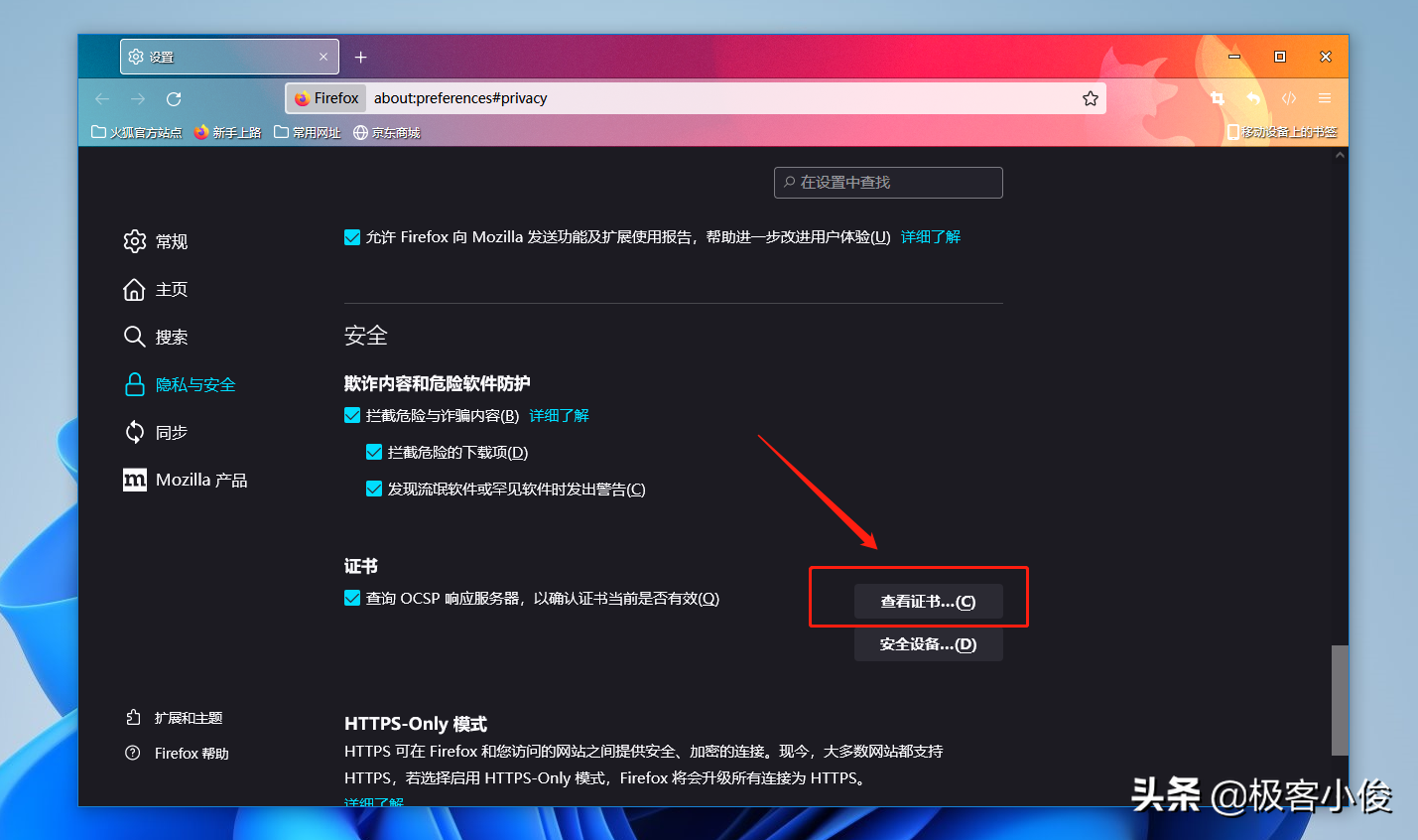
Task: Open 常规 settings section in sidebar
Action: click(x=169, y=241)
